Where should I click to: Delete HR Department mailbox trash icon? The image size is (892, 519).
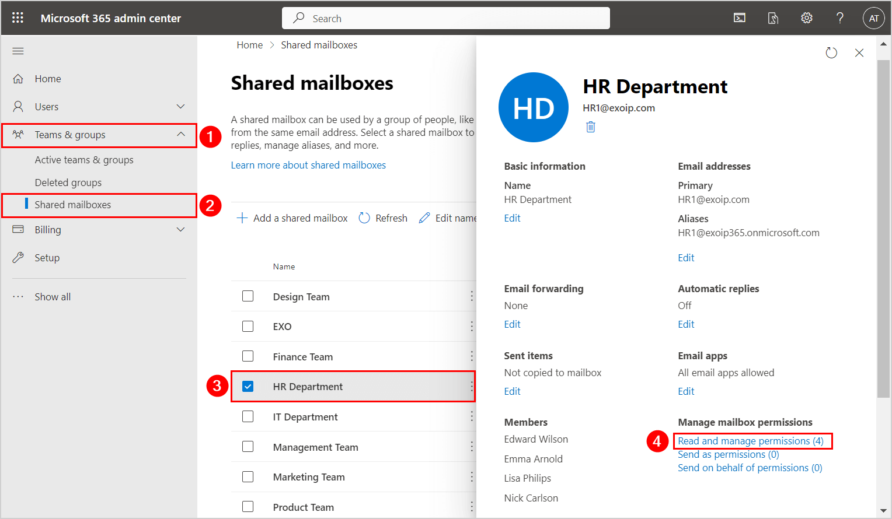[591, 127]
